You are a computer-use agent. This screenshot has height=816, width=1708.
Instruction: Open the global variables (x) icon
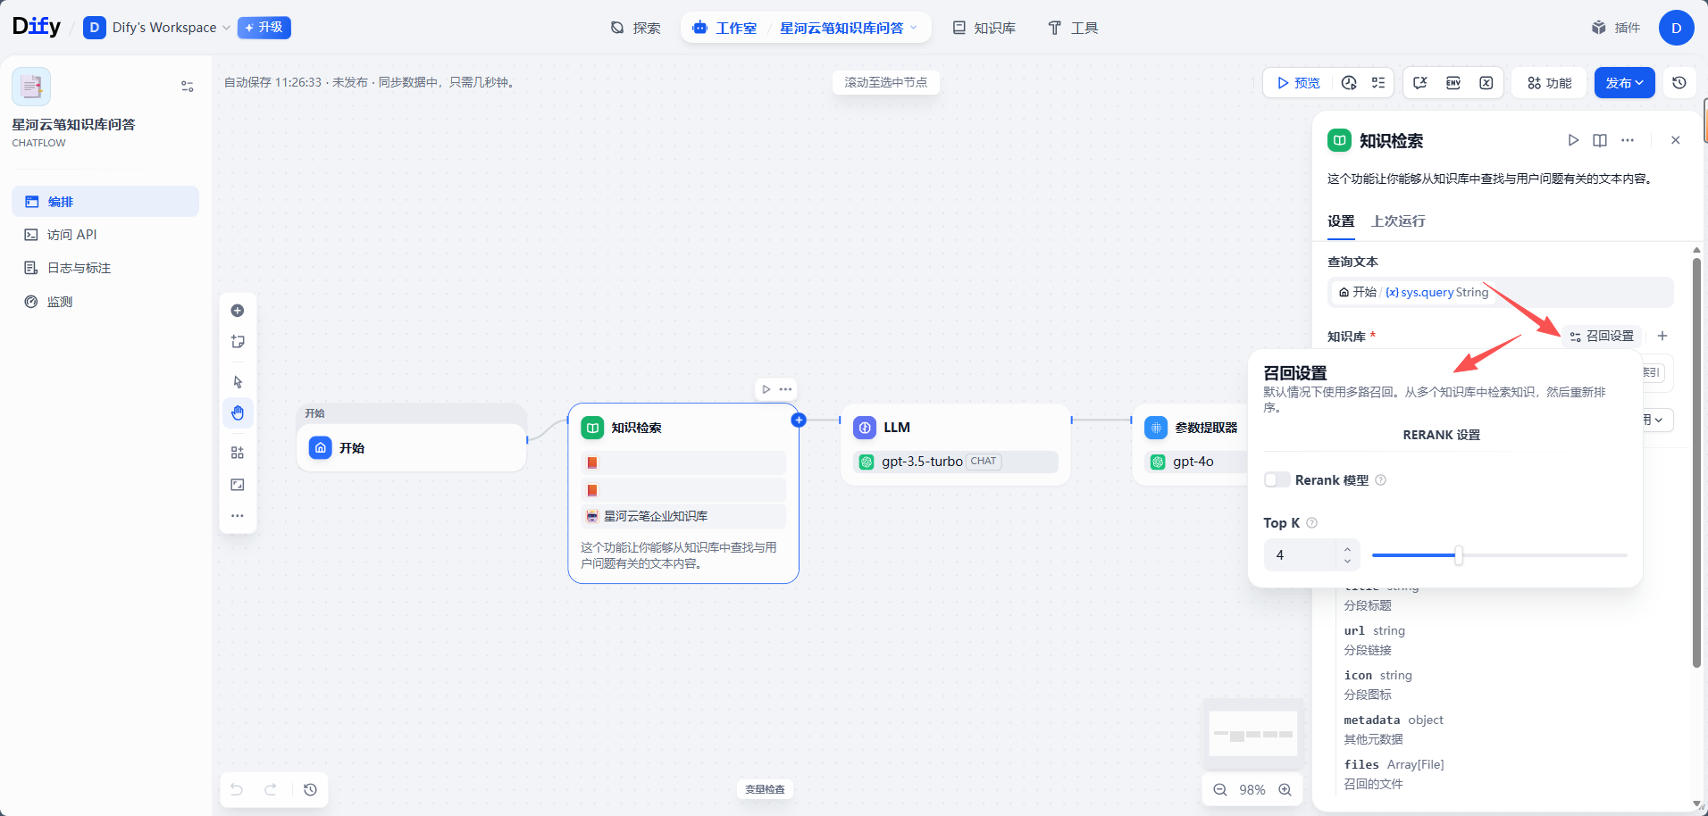pyautogui.click(x=1486, y=83)
